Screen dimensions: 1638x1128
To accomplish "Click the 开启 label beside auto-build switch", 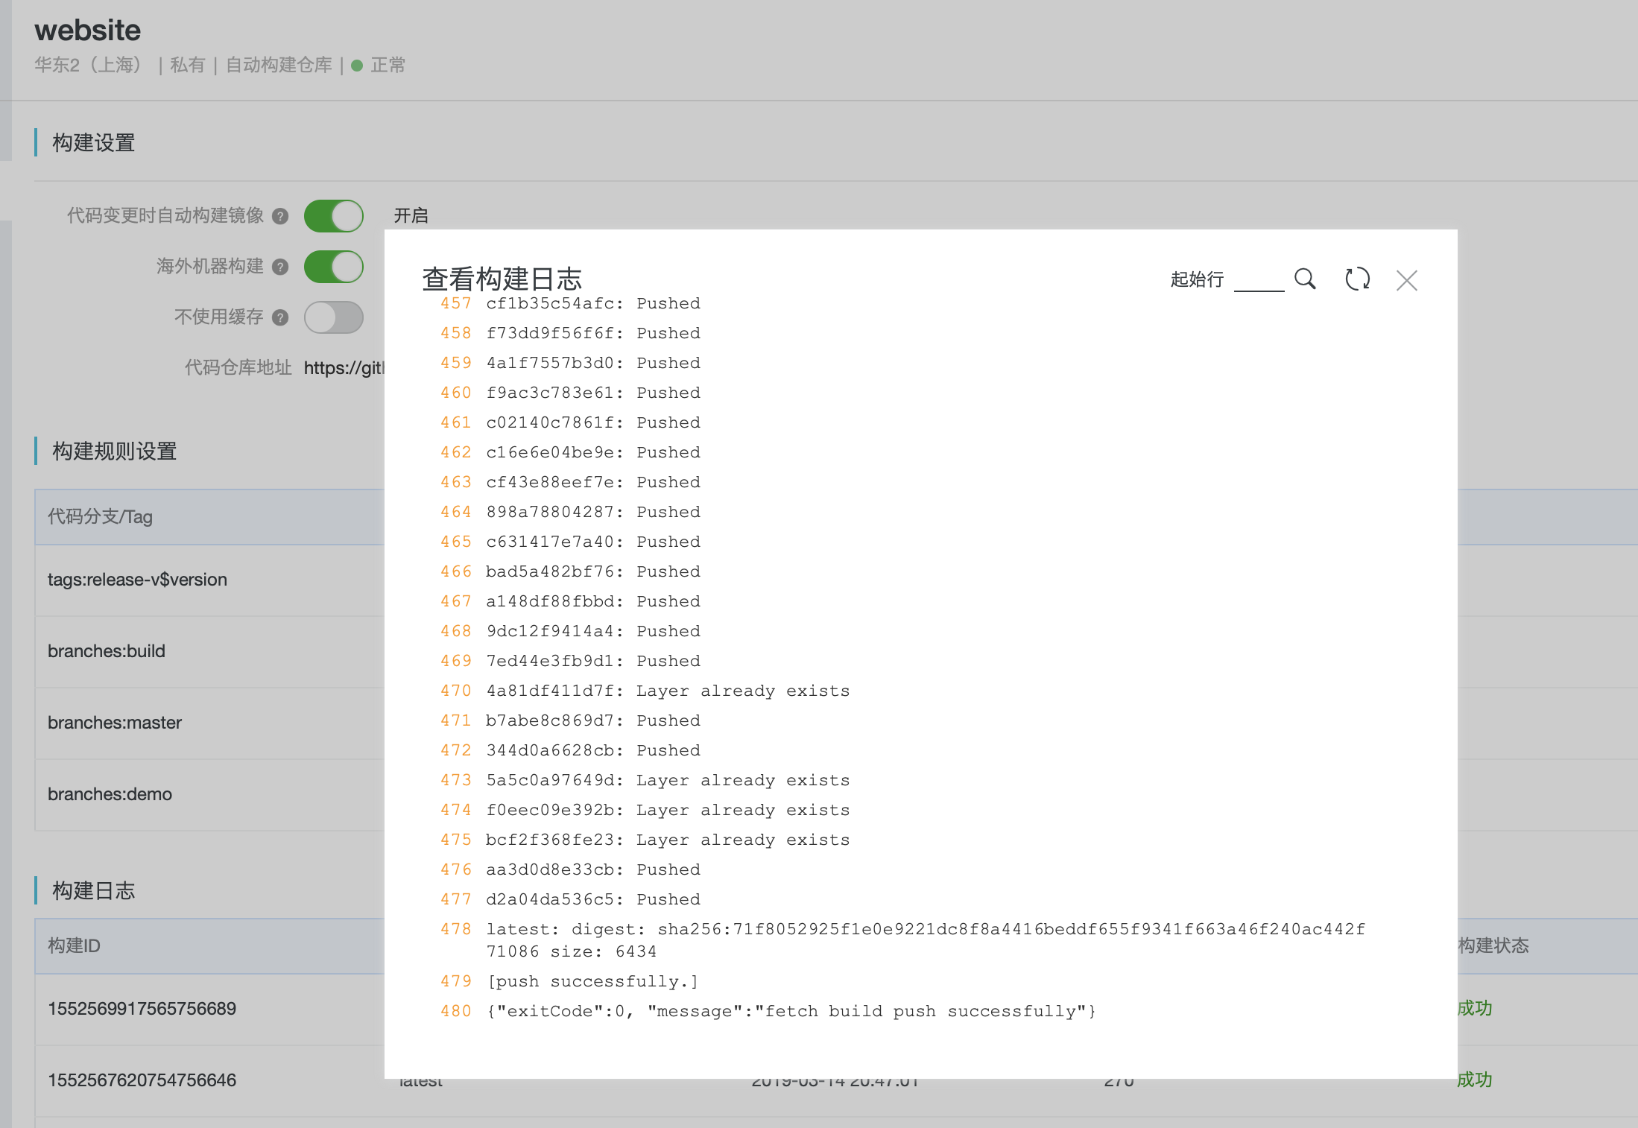I will coord(411,216).
